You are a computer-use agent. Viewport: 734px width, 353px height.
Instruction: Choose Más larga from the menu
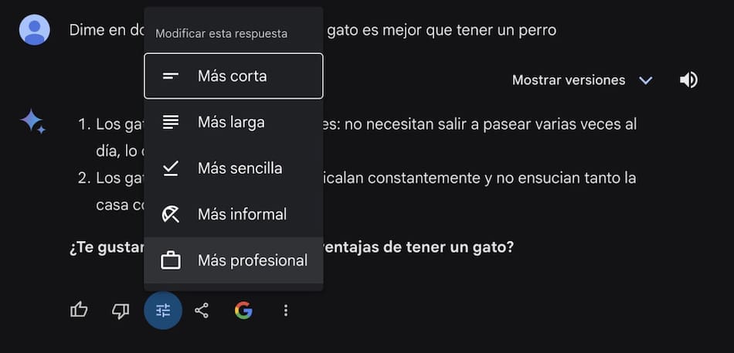tap(231, 122)
